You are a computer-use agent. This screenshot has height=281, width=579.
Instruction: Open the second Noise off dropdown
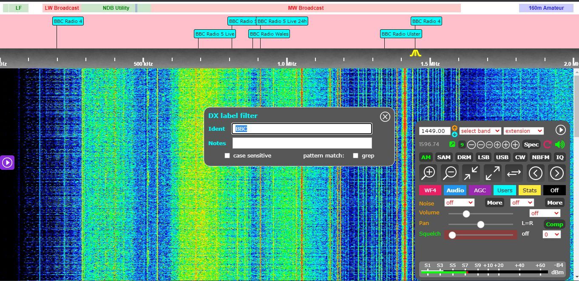522,202
